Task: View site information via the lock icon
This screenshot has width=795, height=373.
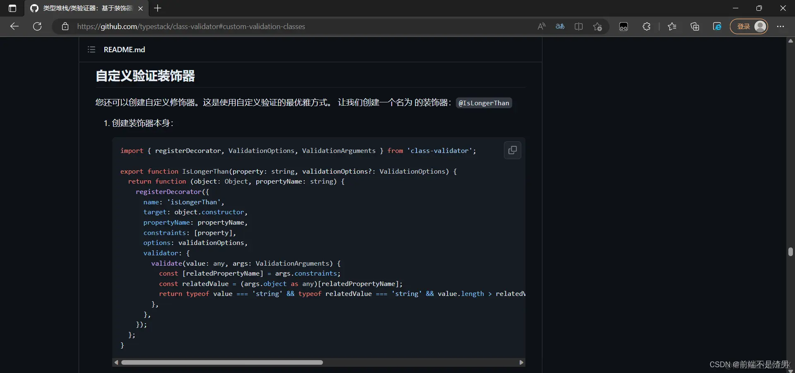Action: (65, 27)
